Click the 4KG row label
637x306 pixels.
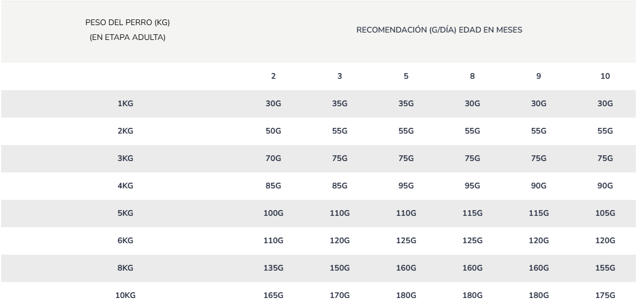[x=126, y=186]
